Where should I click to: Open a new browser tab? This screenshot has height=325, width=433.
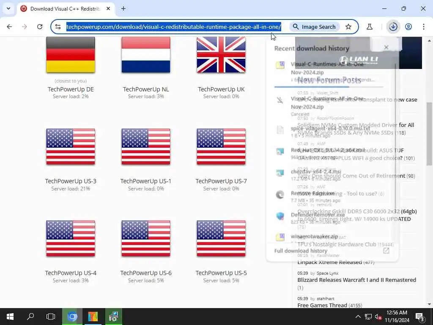[x=123, y=8]
